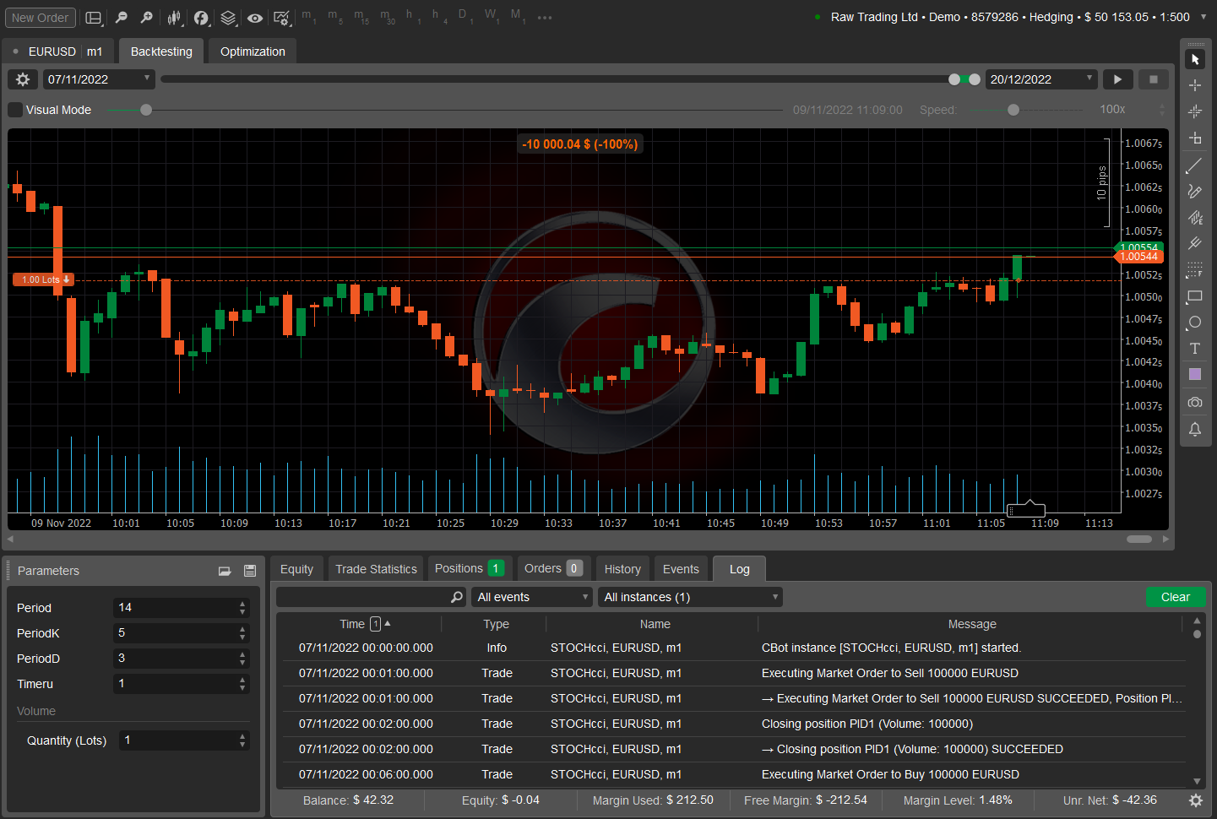Select the m1 timeframe button
1217x819 pixels.
(x=309, y=17)
